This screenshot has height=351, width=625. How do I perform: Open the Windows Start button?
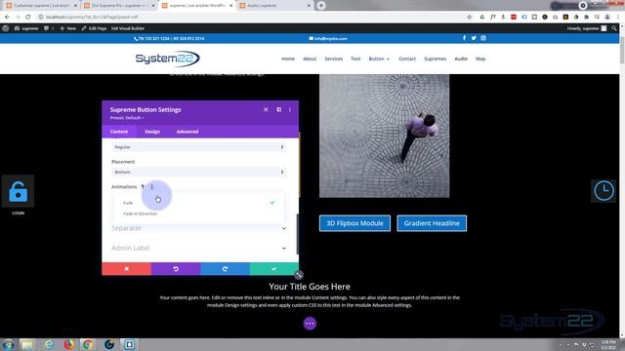[x=8, y=344]
